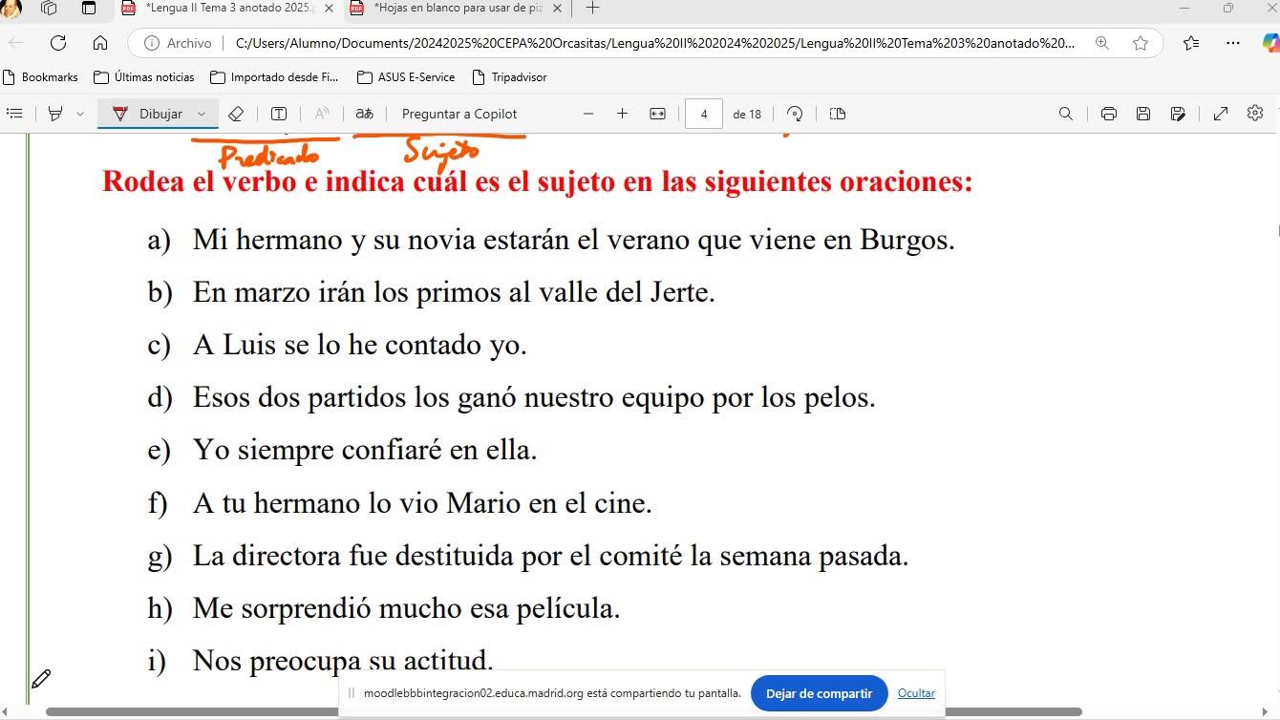Zoom out of the PDF

point(588,114)
